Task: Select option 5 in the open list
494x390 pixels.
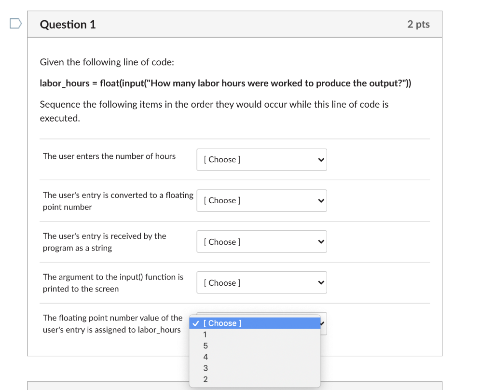Action: pyautogui.click(x=206, y=346)
